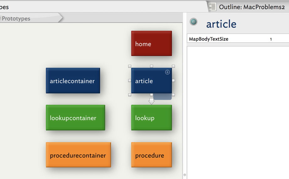This screenshot has height=179, width=289.
Task: Select the articlecontainer note
Action: 73,81
